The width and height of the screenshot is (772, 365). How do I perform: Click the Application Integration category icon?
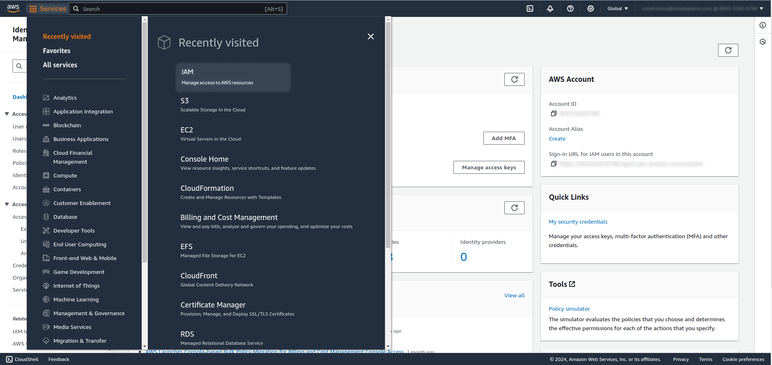click(x=46, y=111)
